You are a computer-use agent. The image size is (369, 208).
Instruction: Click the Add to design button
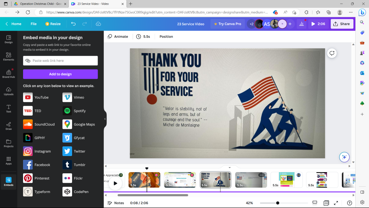pyautogui.click(x=60, y=74)
